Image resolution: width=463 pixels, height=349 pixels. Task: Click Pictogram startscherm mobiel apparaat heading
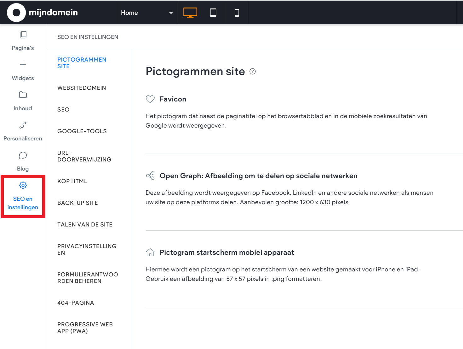coord(227,252)
